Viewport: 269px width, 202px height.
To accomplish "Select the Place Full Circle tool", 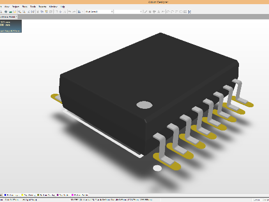I will [181, 11].
